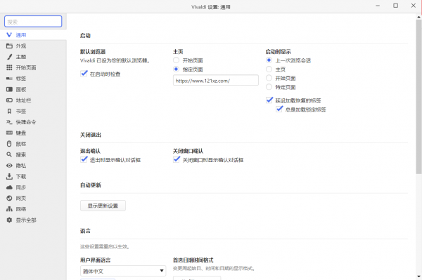The width and height of the screenshot is (422, 280).
Task: Toggle 退出时显示确认对话框 checkbox
Action: click(84, 159)
